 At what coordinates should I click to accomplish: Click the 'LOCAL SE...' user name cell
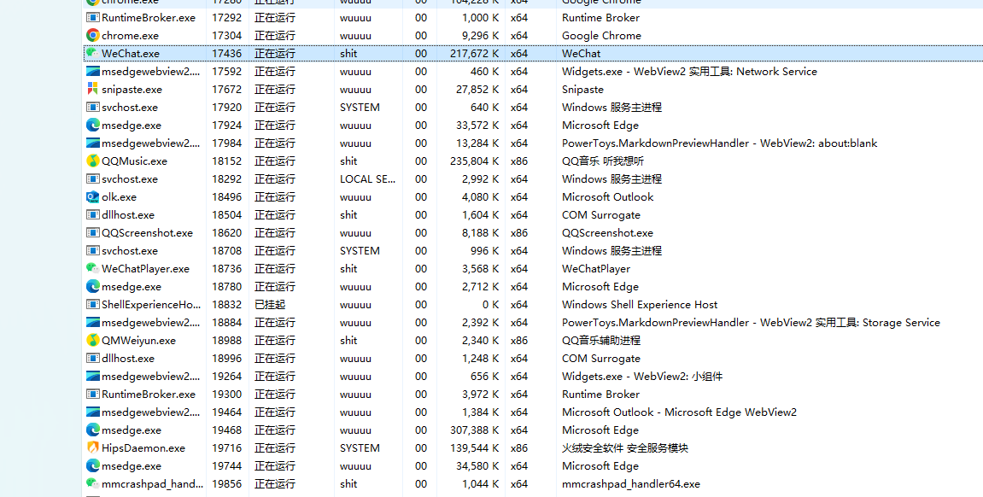coord(367,179)
